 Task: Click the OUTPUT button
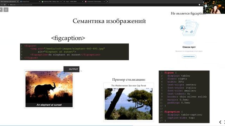(71, 69)
